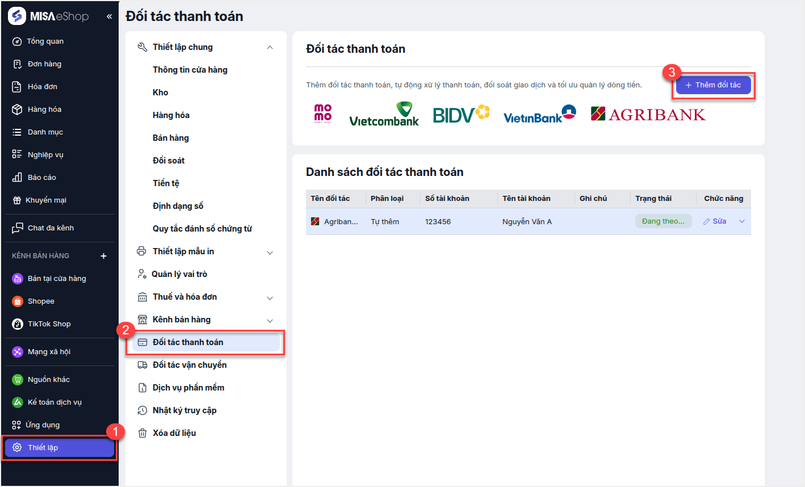Collapse the left sidebar with double-chevron icon

[x=109, y=16]
